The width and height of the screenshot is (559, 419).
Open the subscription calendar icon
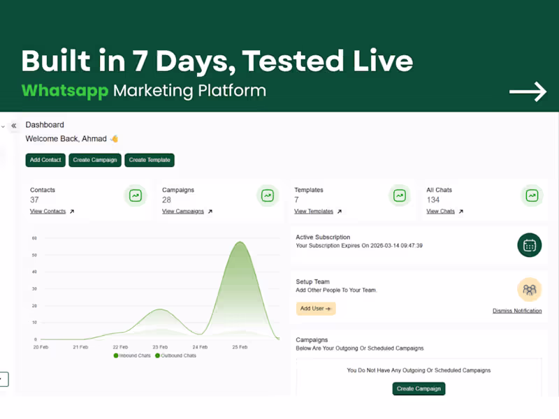tap(529, 245)
